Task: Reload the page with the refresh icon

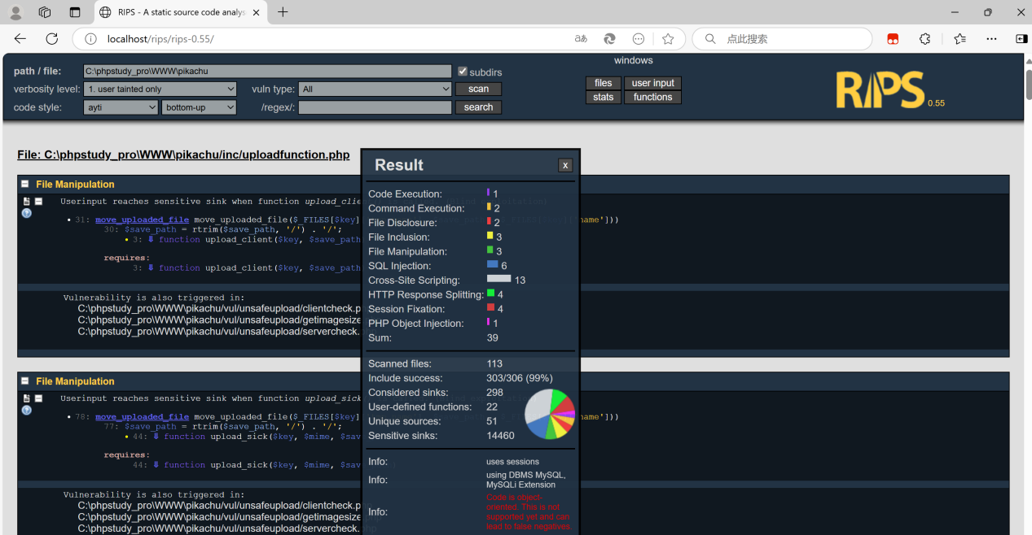Action: (52, 38)
